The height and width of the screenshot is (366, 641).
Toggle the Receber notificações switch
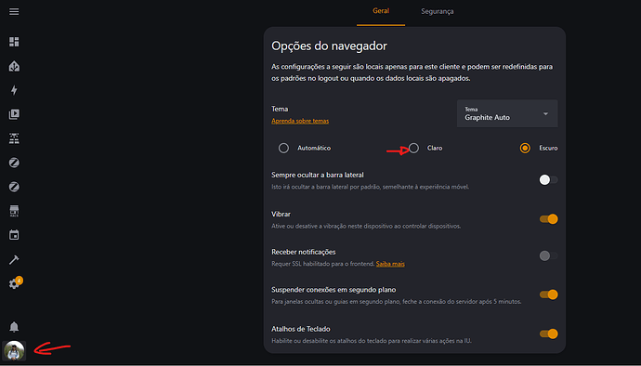pyautogui.click(x=548, y=256)
